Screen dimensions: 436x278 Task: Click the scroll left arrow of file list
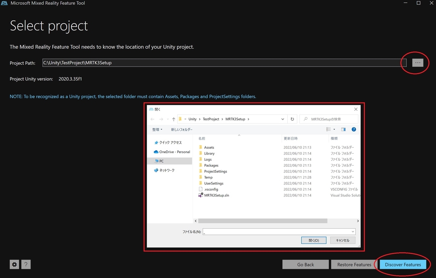click(x=196, y=221)
